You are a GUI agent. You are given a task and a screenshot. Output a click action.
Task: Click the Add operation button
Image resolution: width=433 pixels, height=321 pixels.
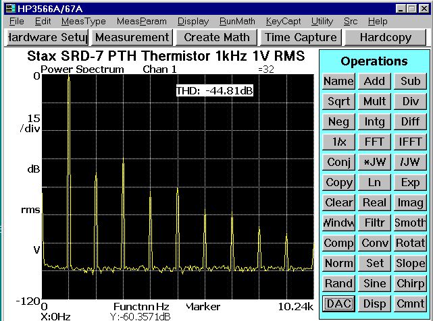click(374, 81)
